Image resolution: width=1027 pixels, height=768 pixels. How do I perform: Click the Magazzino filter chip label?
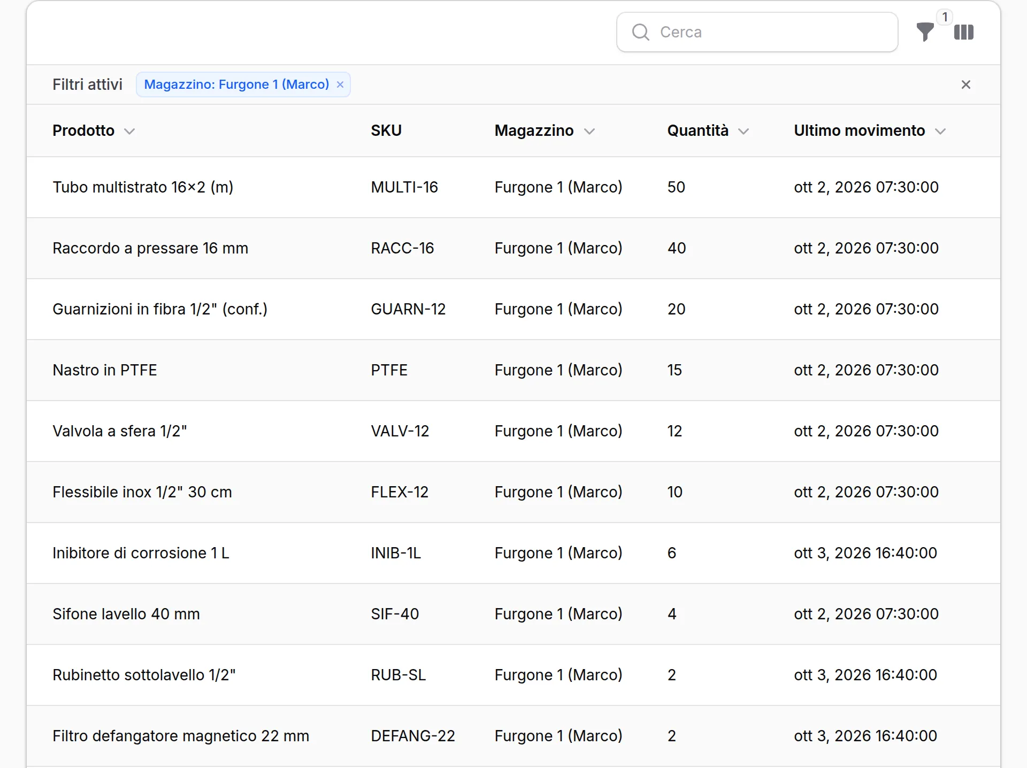pos(236,85)
